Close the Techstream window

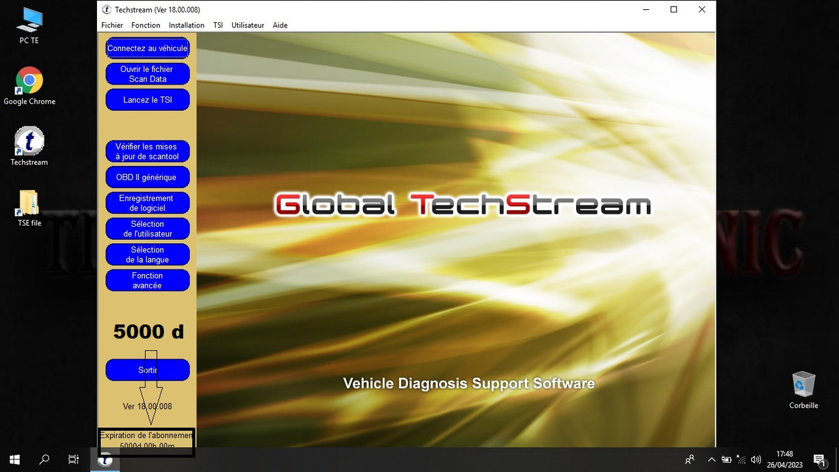[702, 9]
